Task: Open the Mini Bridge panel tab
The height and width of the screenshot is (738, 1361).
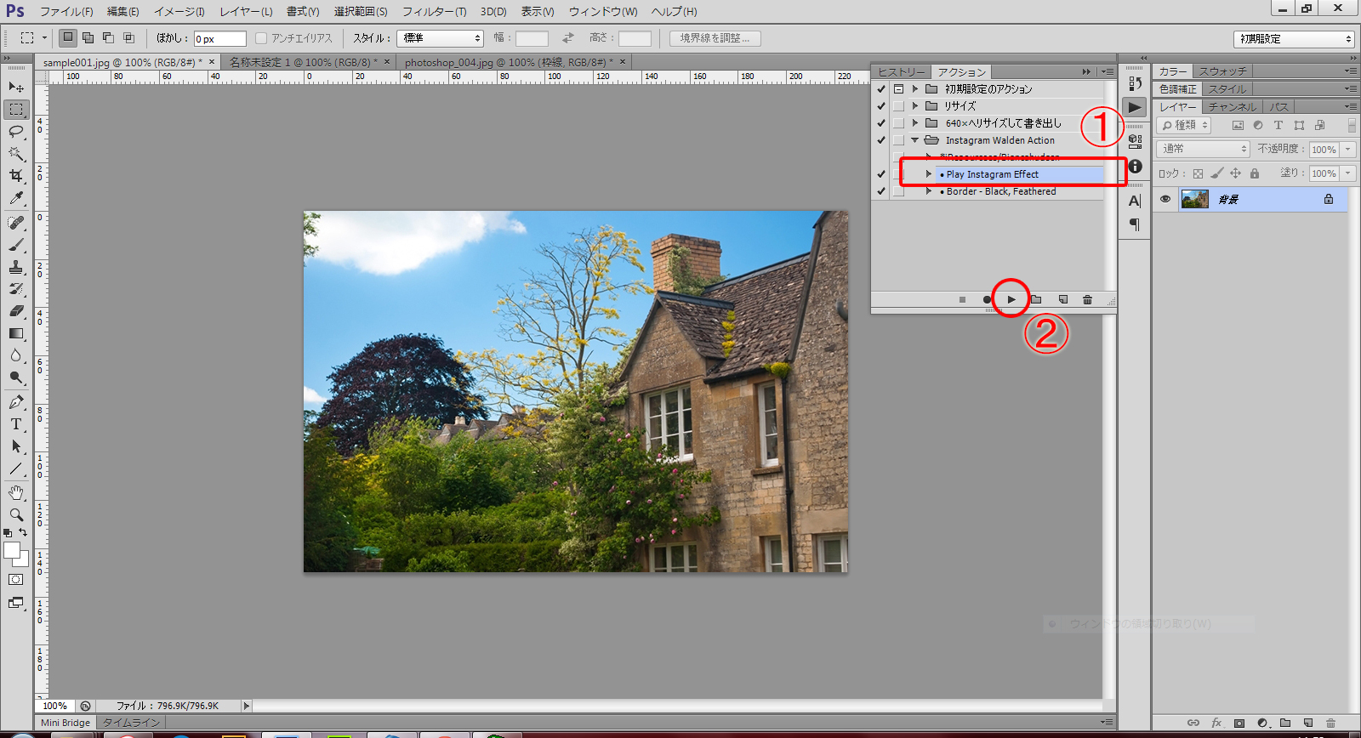Action: [65, 723]
